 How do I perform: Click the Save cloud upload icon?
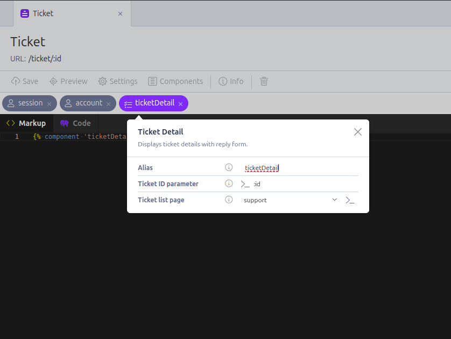pos(16,81)
